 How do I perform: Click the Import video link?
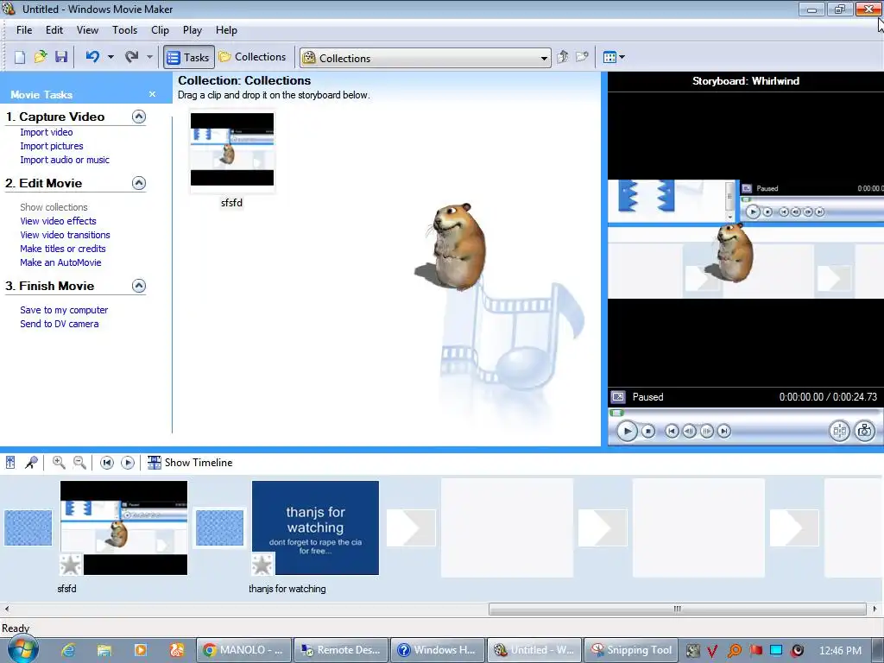tap(47, 132)
